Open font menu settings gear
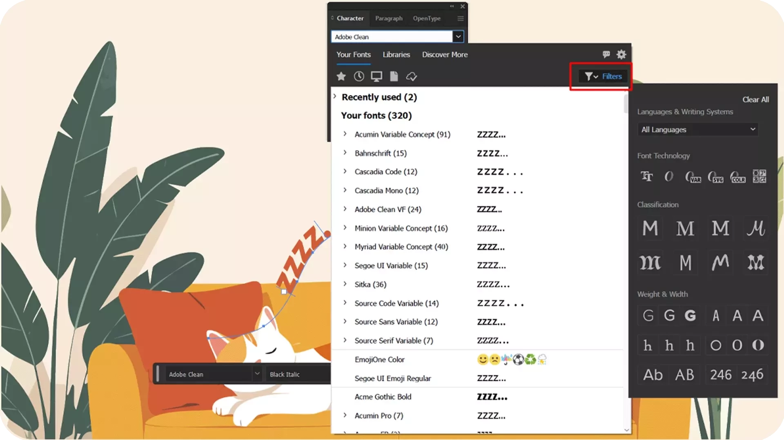The height and width of the screenshot is (440, 784). [621, 54]
